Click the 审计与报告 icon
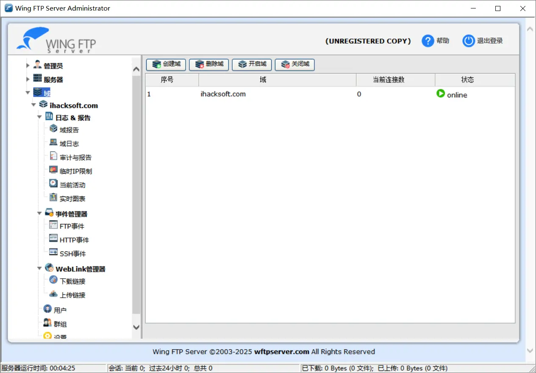 point(53,156)
